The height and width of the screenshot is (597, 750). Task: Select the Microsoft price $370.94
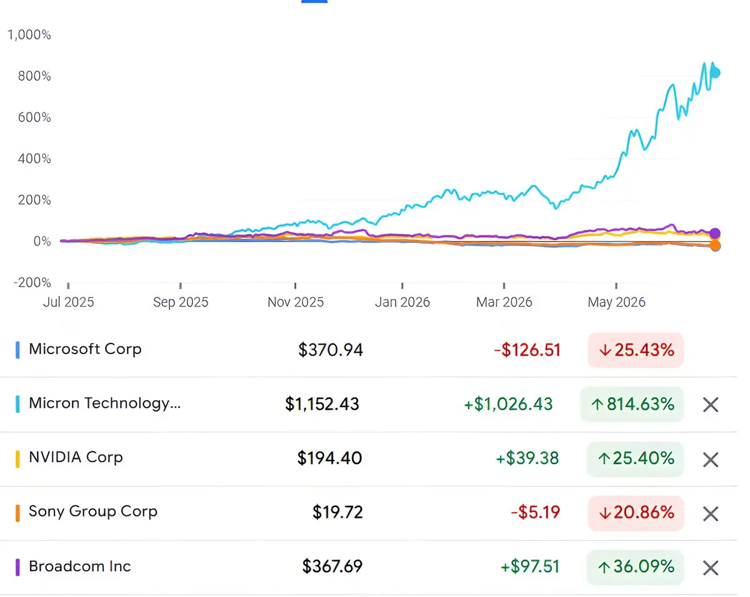pos(331,350)
